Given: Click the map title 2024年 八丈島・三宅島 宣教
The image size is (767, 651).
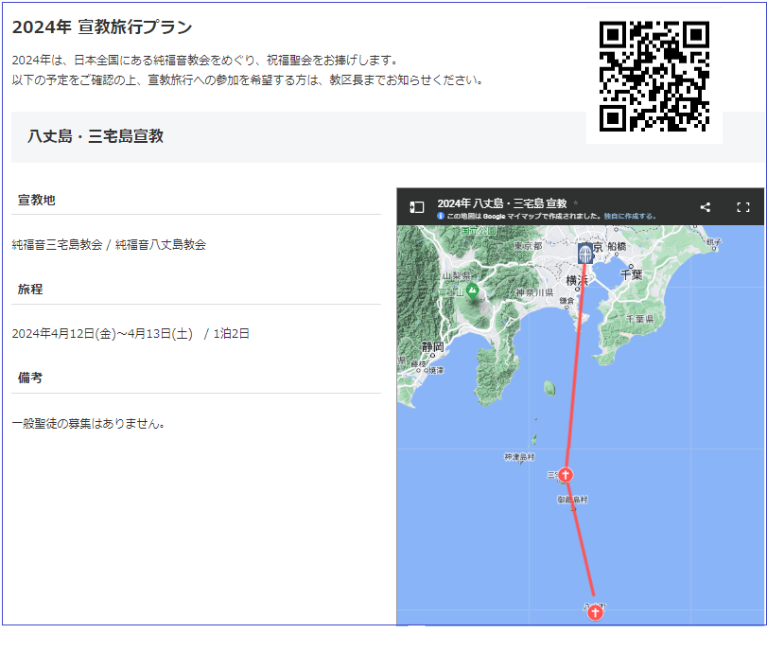Looking at the screenshot, I should click(x=501, y=203).
